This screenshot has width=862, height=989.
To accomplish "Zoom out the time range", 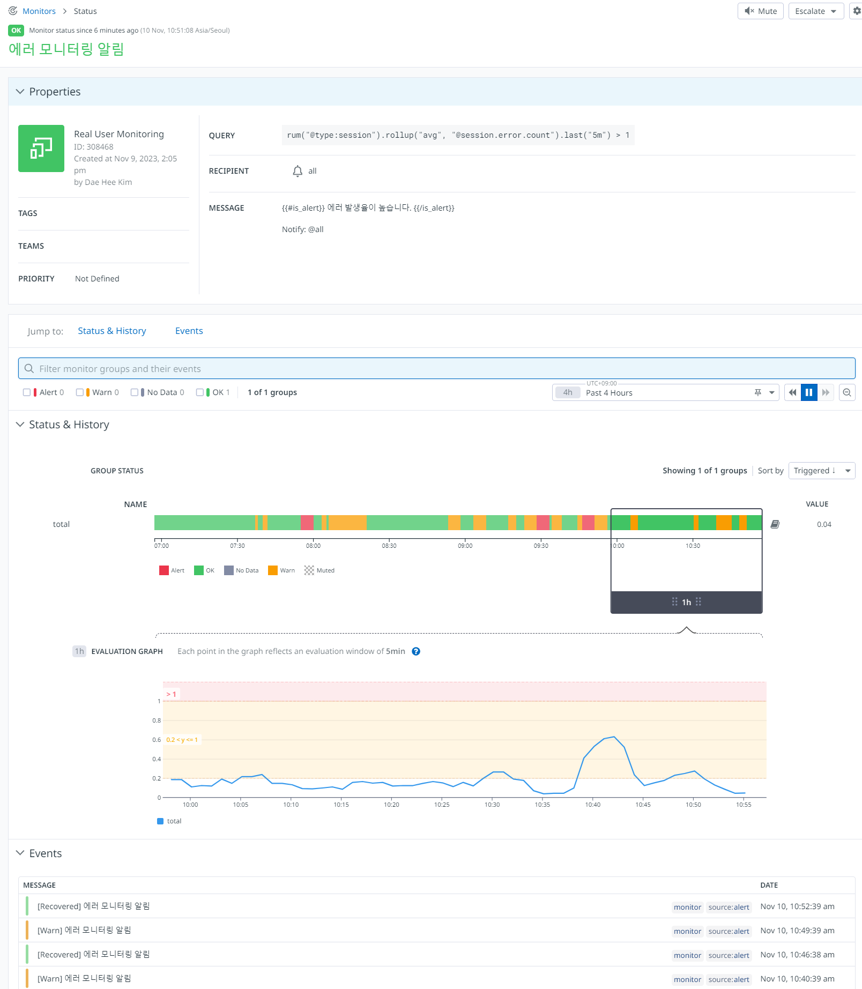I will 847,392.
